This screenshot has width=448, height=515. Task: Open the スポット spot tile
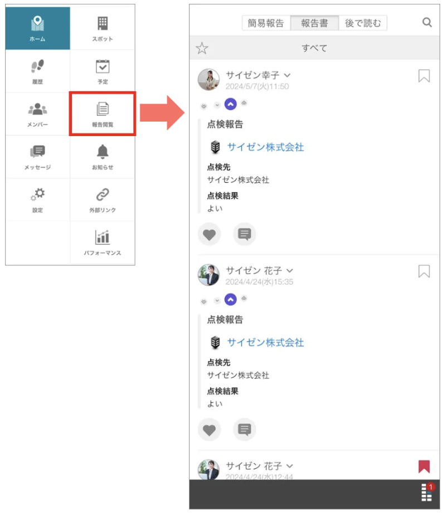[103, 28]
